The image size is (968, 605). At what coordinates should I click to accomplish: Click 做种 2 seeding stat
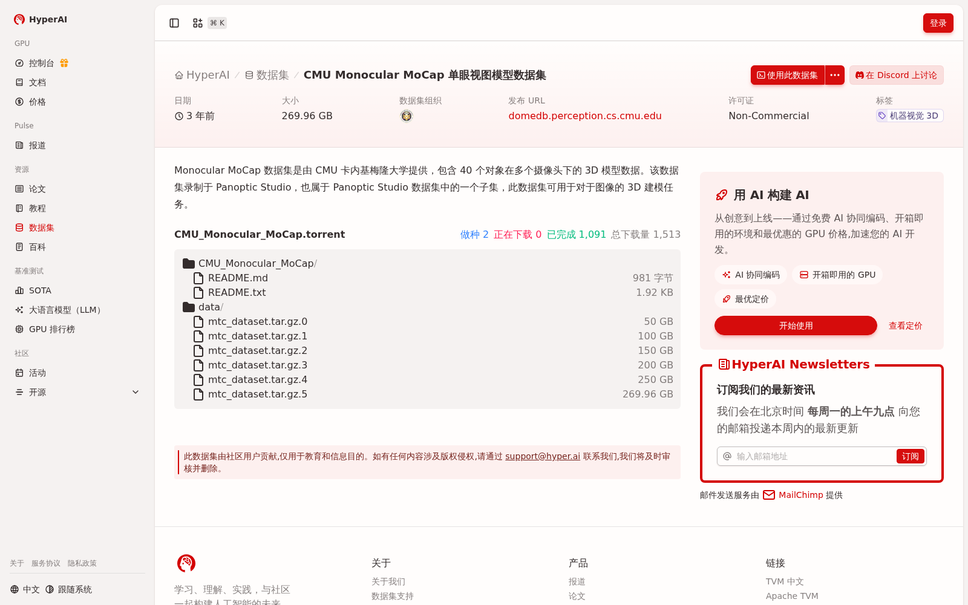[474, 235]
